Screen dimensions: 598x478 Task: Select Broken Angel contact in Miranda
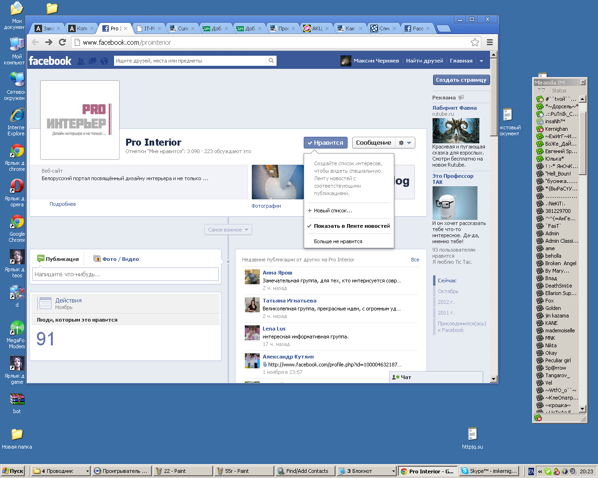click(560, 263)
